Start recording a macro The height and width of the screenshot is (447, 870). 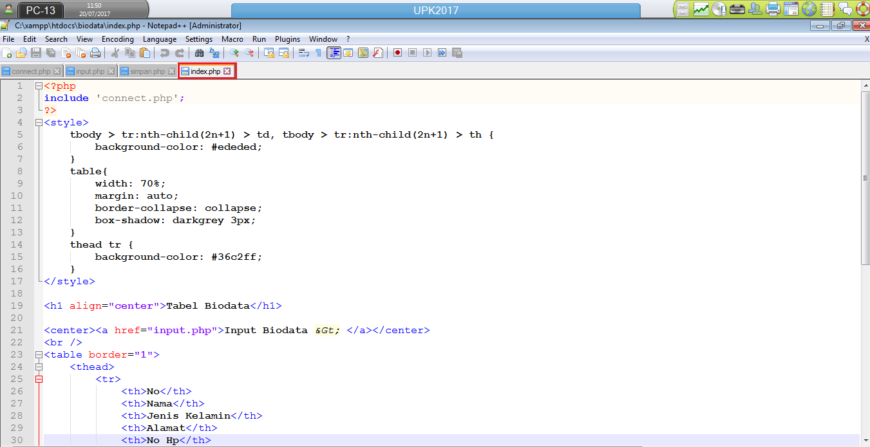[397, 53]
